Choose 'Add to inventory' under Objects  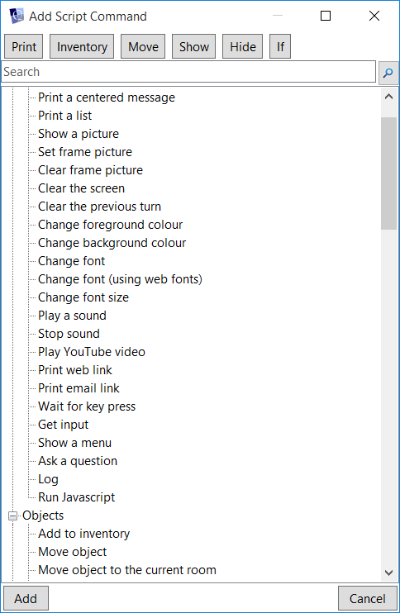[x=83, y=534]
